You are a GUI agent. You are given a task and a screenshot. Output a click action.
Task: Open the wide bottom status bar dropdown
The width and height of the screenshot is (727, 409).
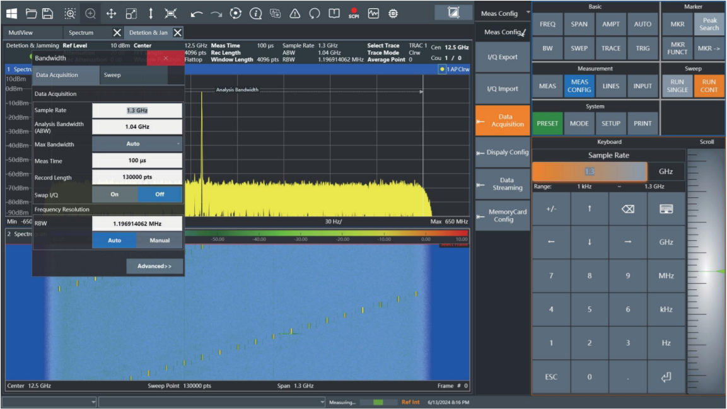[x=212, y=402]
